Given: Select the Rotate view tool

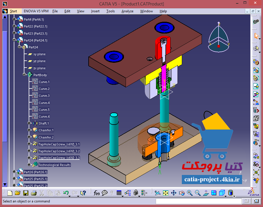Looking at the screenshot, I should click(x=182, y=193).
